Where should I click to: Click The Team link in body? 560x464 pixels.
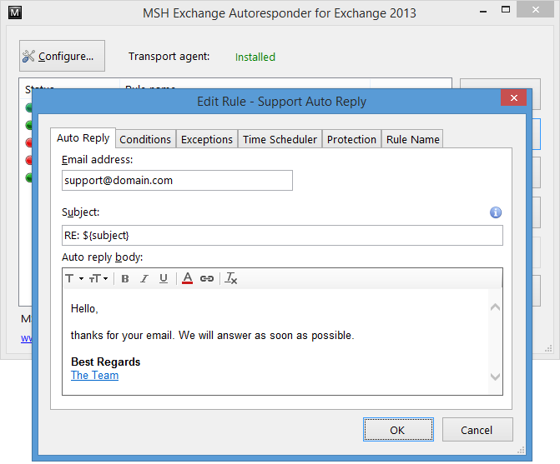(x=94, y=375)
